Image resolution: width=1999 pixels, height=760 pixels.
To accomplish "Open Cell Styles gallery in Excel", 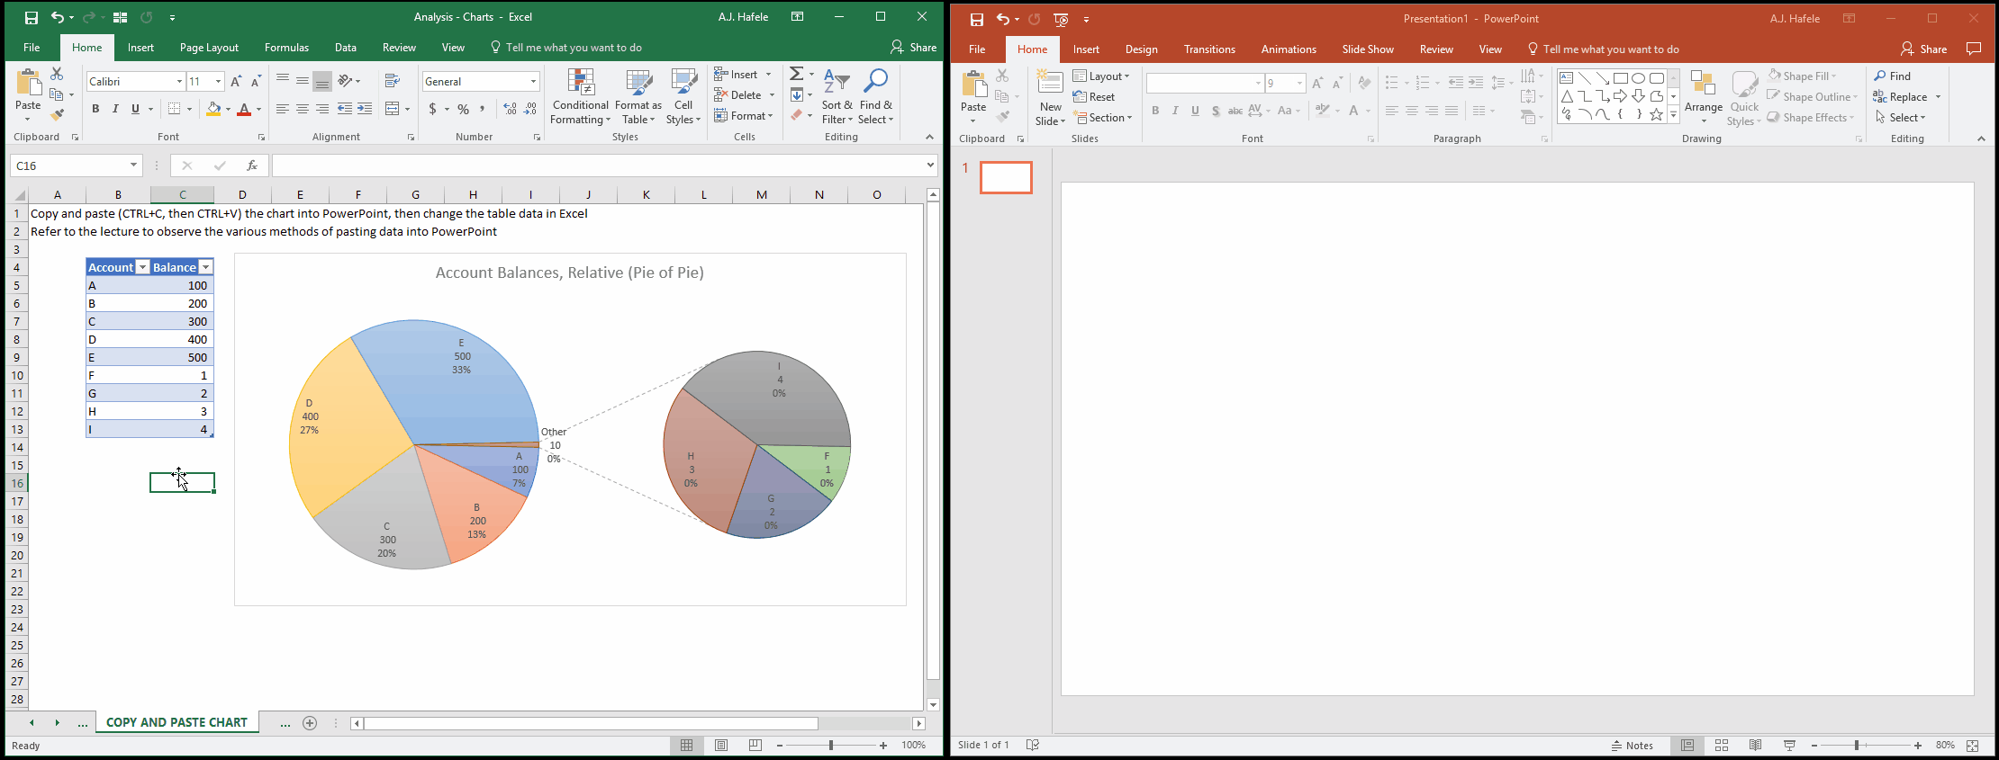I will tap(683, 97).
